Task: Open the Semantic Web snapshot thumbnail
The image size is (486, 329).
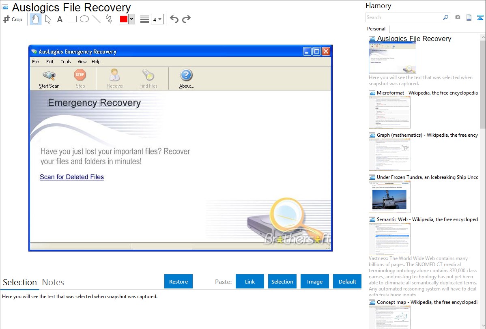Action: (389, 239)
